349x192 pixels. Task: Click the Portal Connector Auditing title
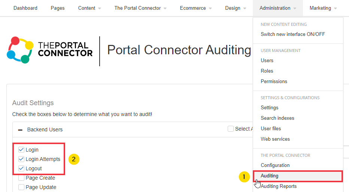click(179, 50)
